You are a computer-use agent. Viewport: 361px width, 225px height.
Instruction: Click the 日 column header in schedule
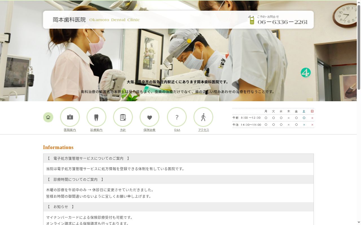point(312,111)
